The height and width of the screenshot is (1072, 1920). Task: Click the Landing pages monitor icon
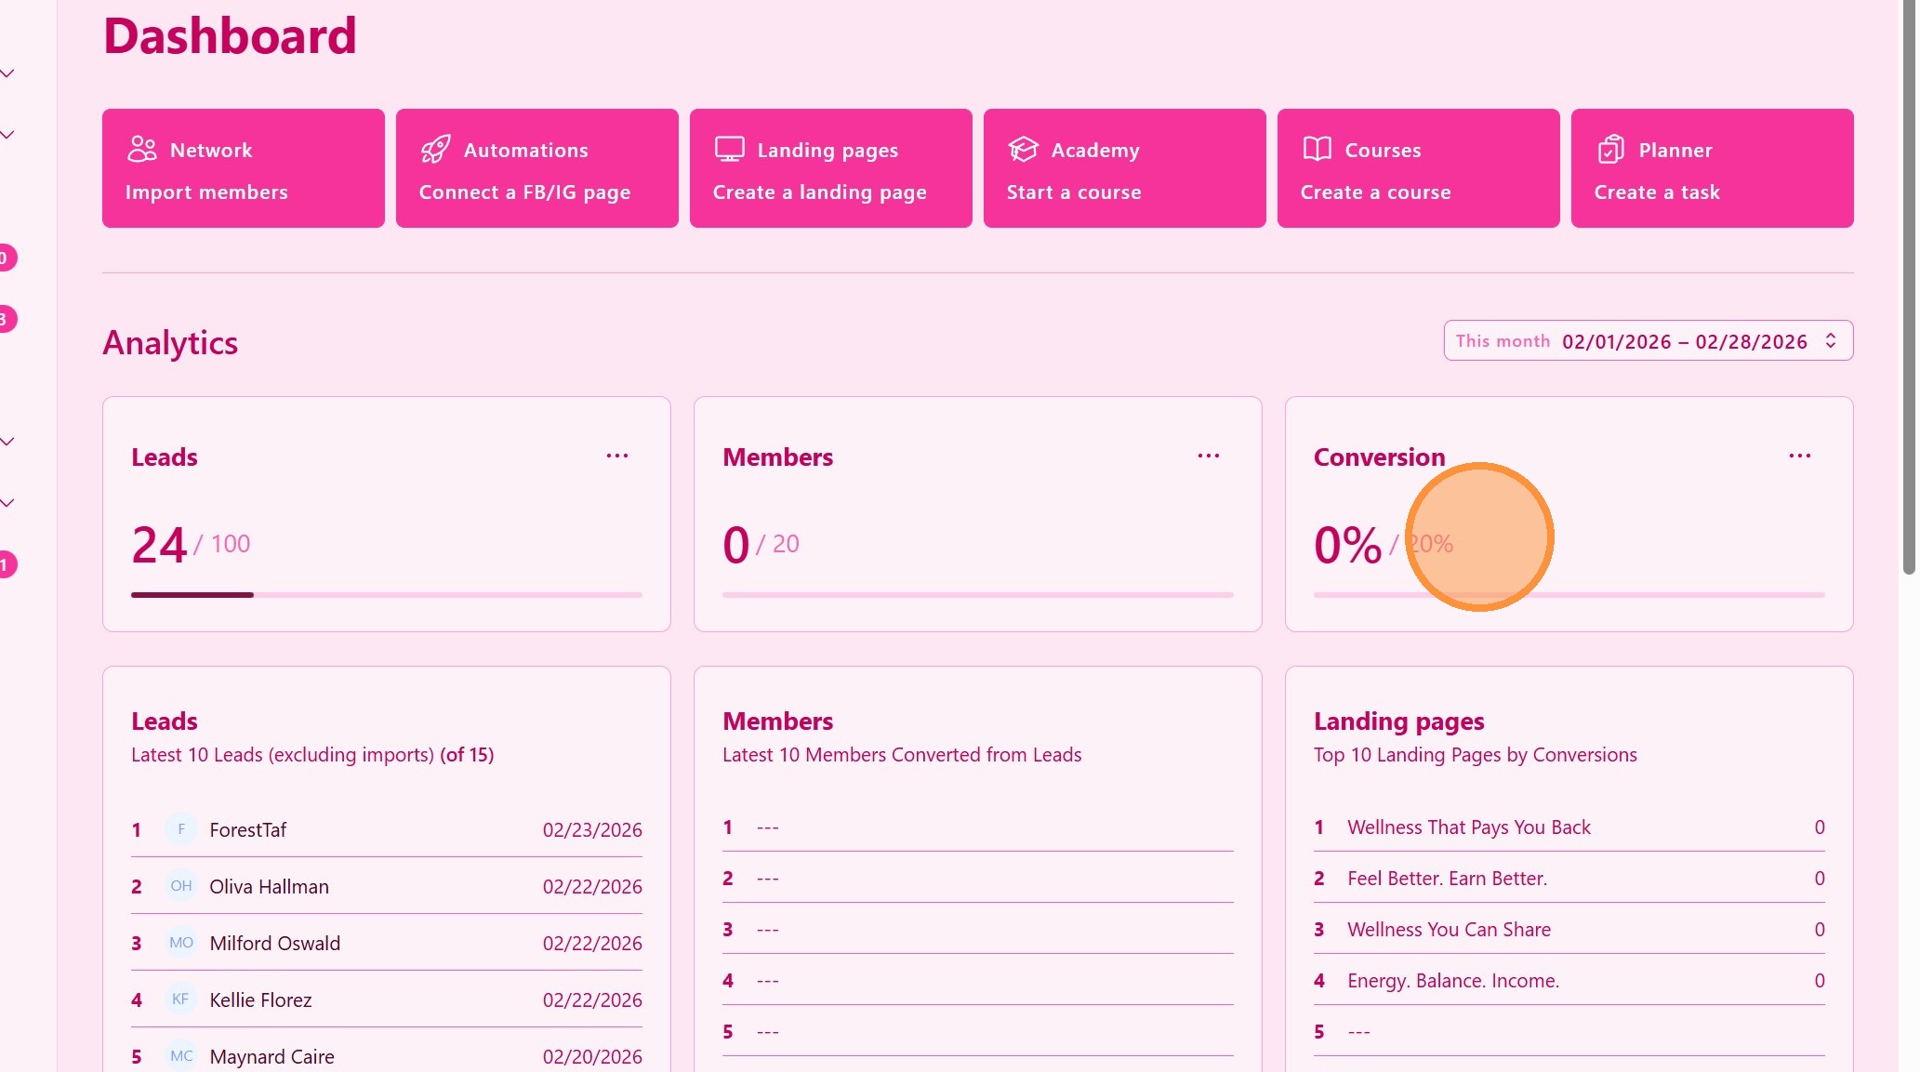click(x=729, y=149)
